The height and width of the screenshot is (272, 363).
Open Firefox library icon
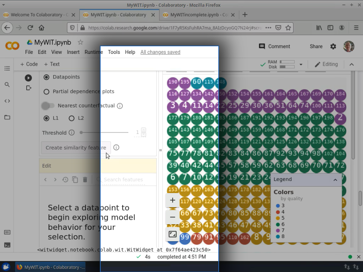[319, 28]
